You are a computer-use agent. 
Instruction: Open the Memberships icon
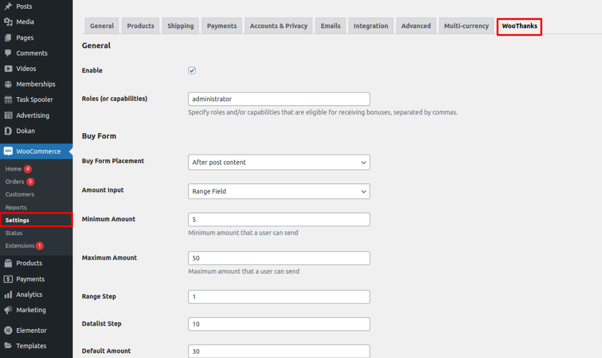[7, 84]
